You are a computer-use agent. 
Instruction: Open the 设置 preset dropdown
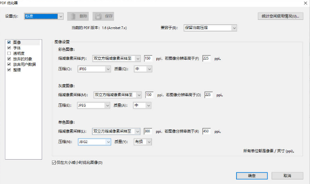44,16
